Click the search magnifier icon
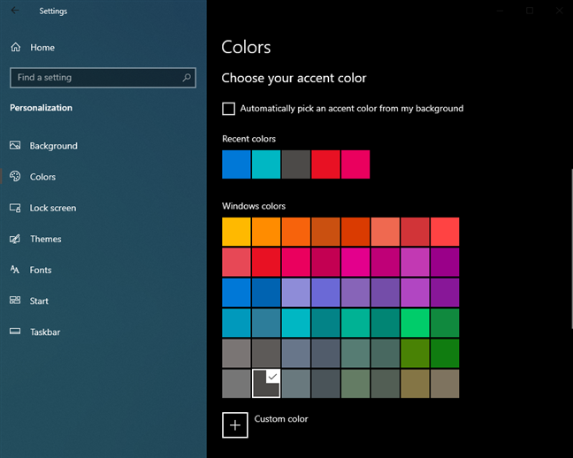Screen dimensions: 573x458 tap(187, 78)
